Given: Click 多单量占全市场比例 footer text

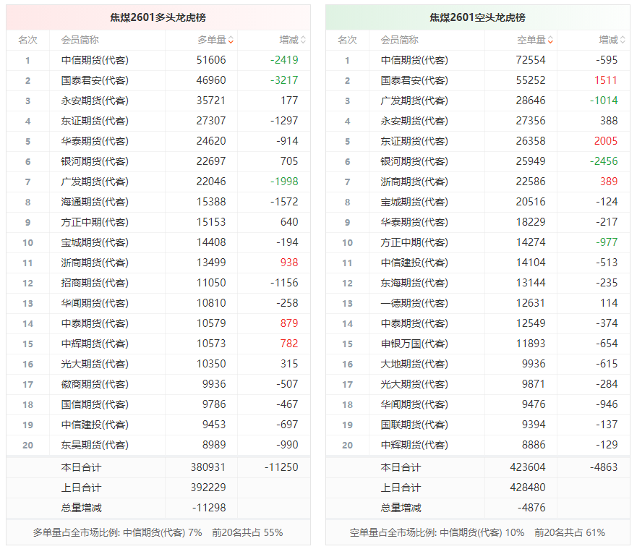Looking at the screenshot, I should pyautogui.click(x=158, y=533).
